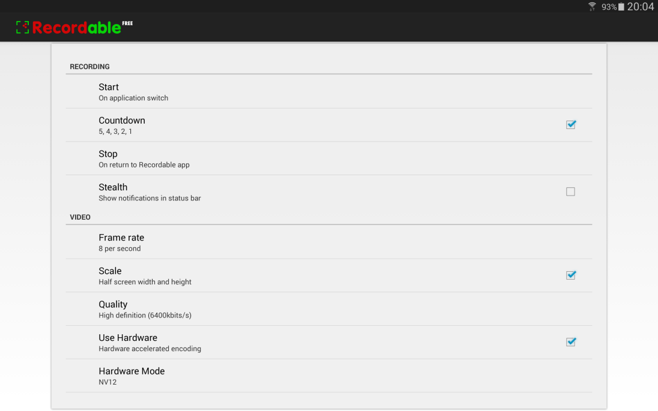This screenshot has width=658, height=411.
Task: Uncheck the Scale half screen checkbox
Action: (571, 275)
